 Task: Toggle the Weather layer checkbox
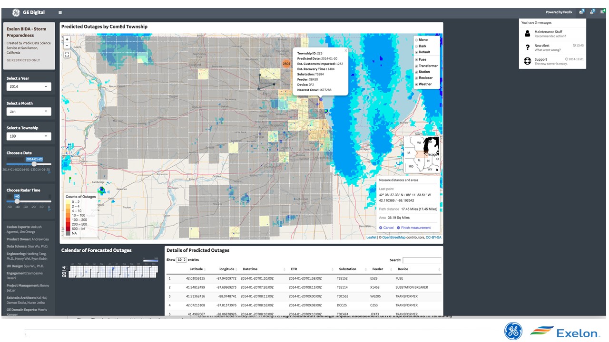point(416,84)
